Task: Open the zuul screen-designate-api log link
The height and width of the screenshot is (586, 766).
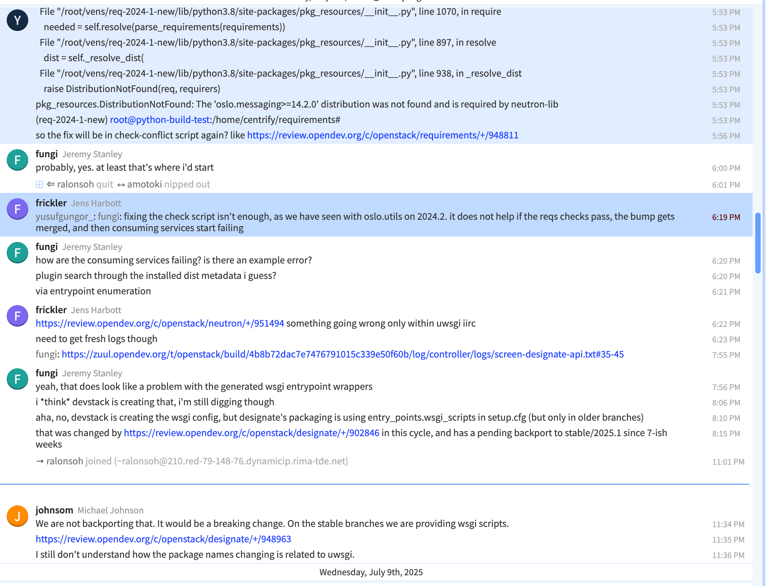Action: 343,354
